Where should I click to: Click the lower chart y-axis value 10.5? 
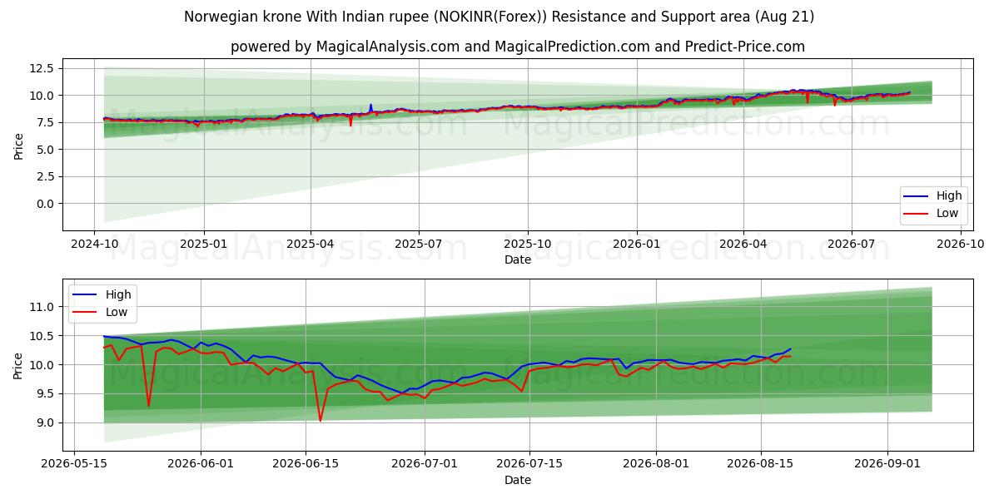coord(41,336)
